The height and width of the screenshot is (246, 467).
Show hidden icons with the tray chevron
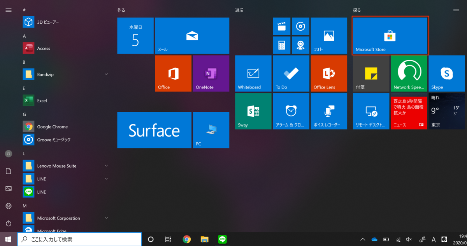(x=363, y=239)
